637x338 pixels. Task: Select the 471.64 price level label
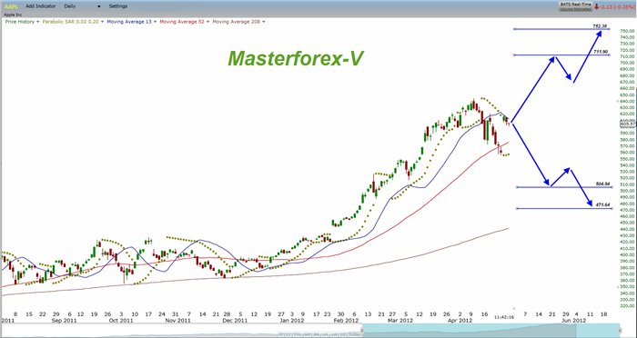602,205
